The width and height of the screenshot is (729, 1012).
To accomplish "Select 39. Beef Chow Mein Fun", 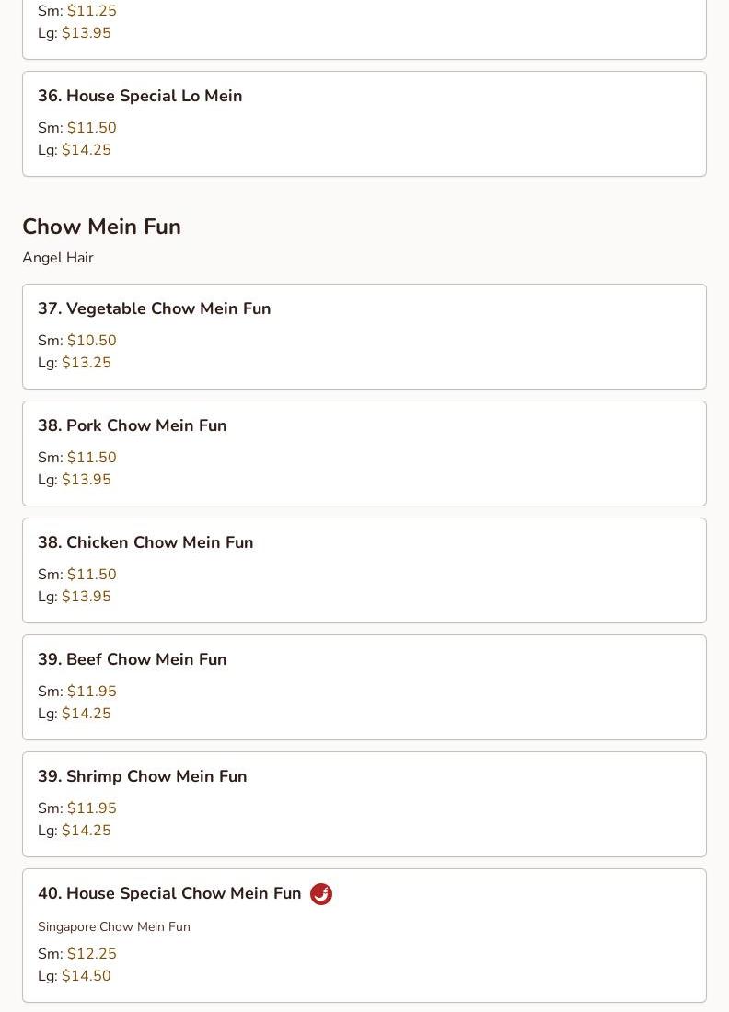I will (x=364, y=687).
